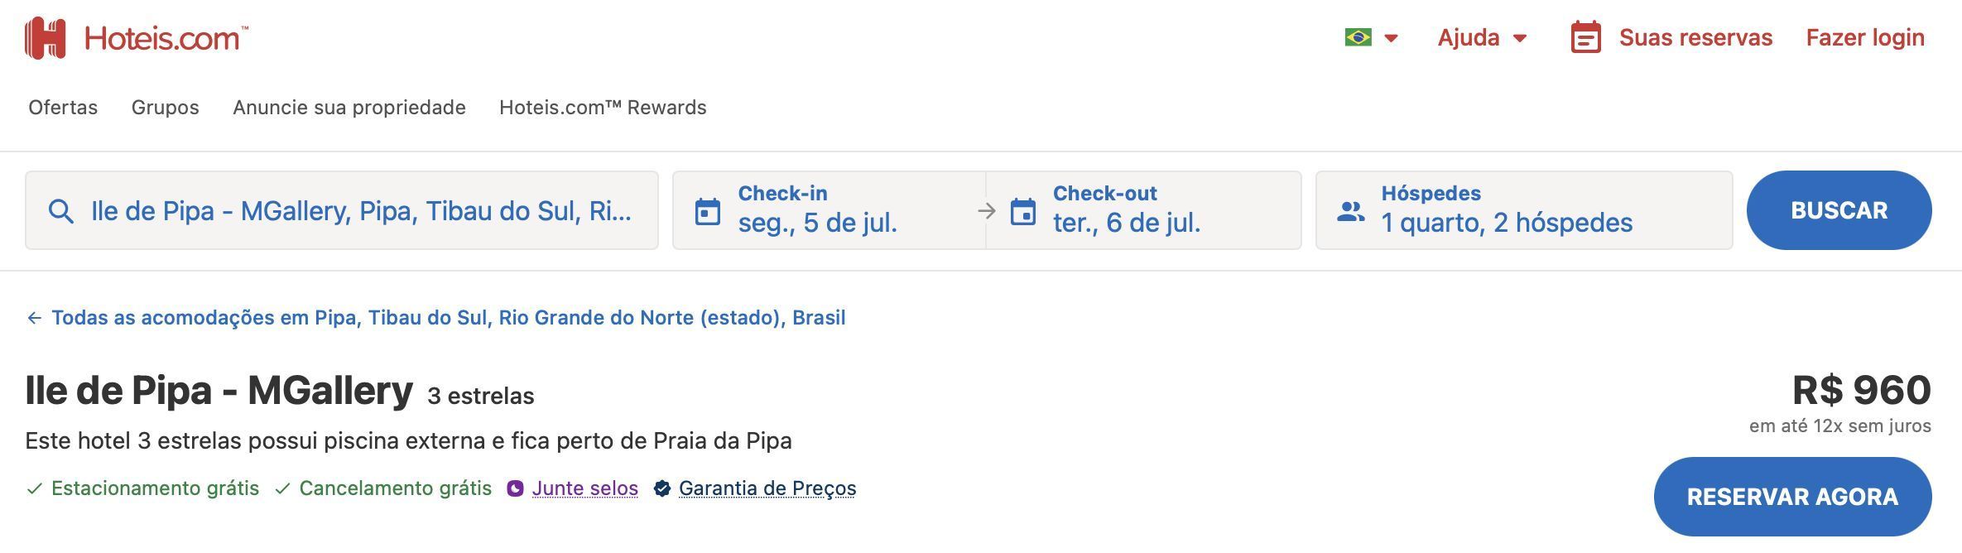The height and width of the screenshot is (553, 1962).
Task: Open the Garantia de Preços link
Action: coord(767,488)
